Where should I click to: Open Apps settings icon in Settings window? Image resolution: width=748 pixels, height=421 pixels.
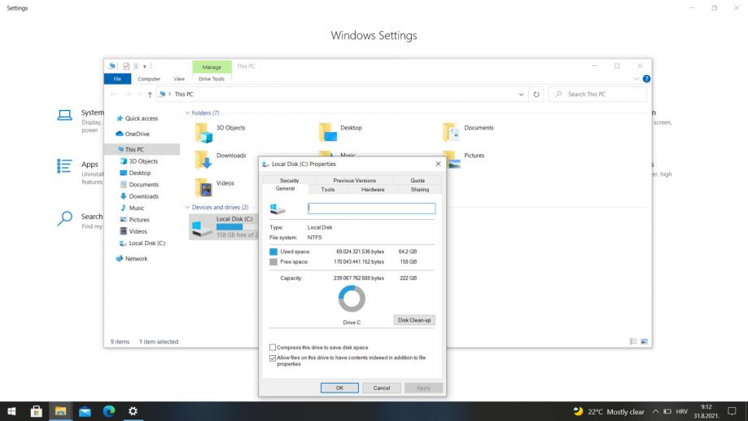(64, 165)
